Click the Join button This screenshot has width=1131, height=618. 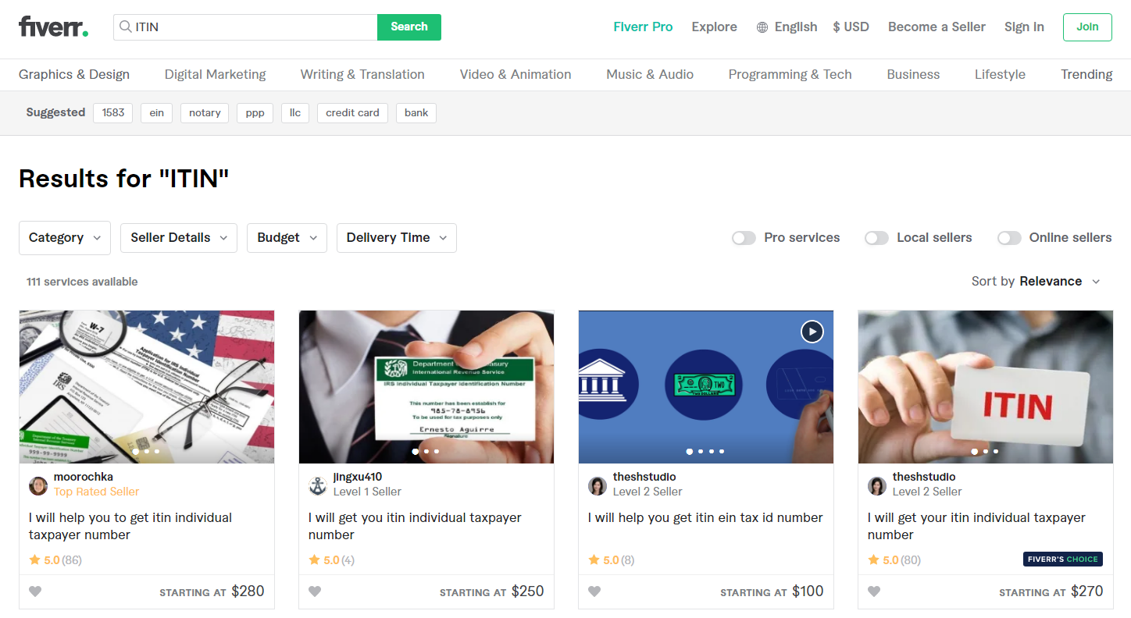pos(1087,27)
